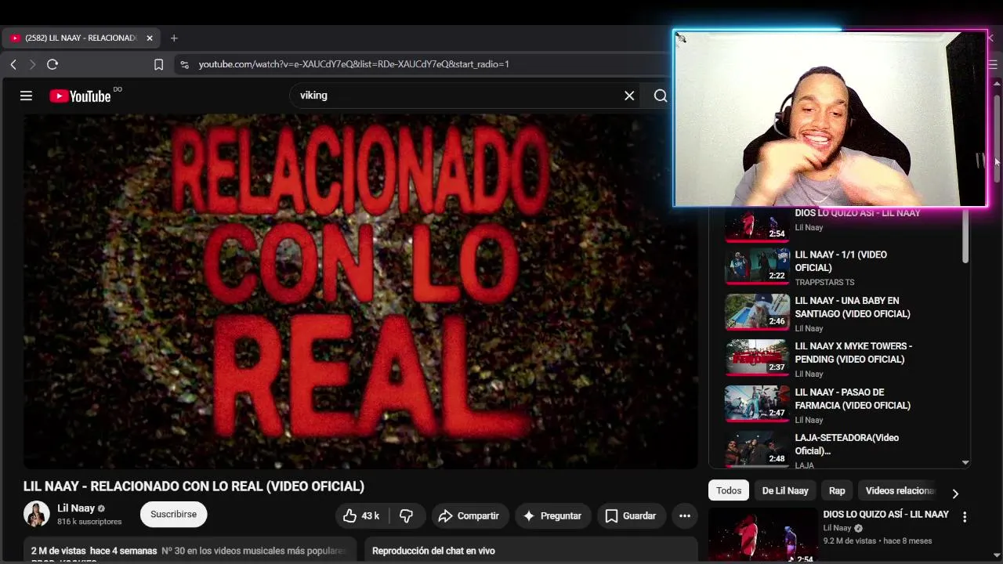Click the video title text

194,486
